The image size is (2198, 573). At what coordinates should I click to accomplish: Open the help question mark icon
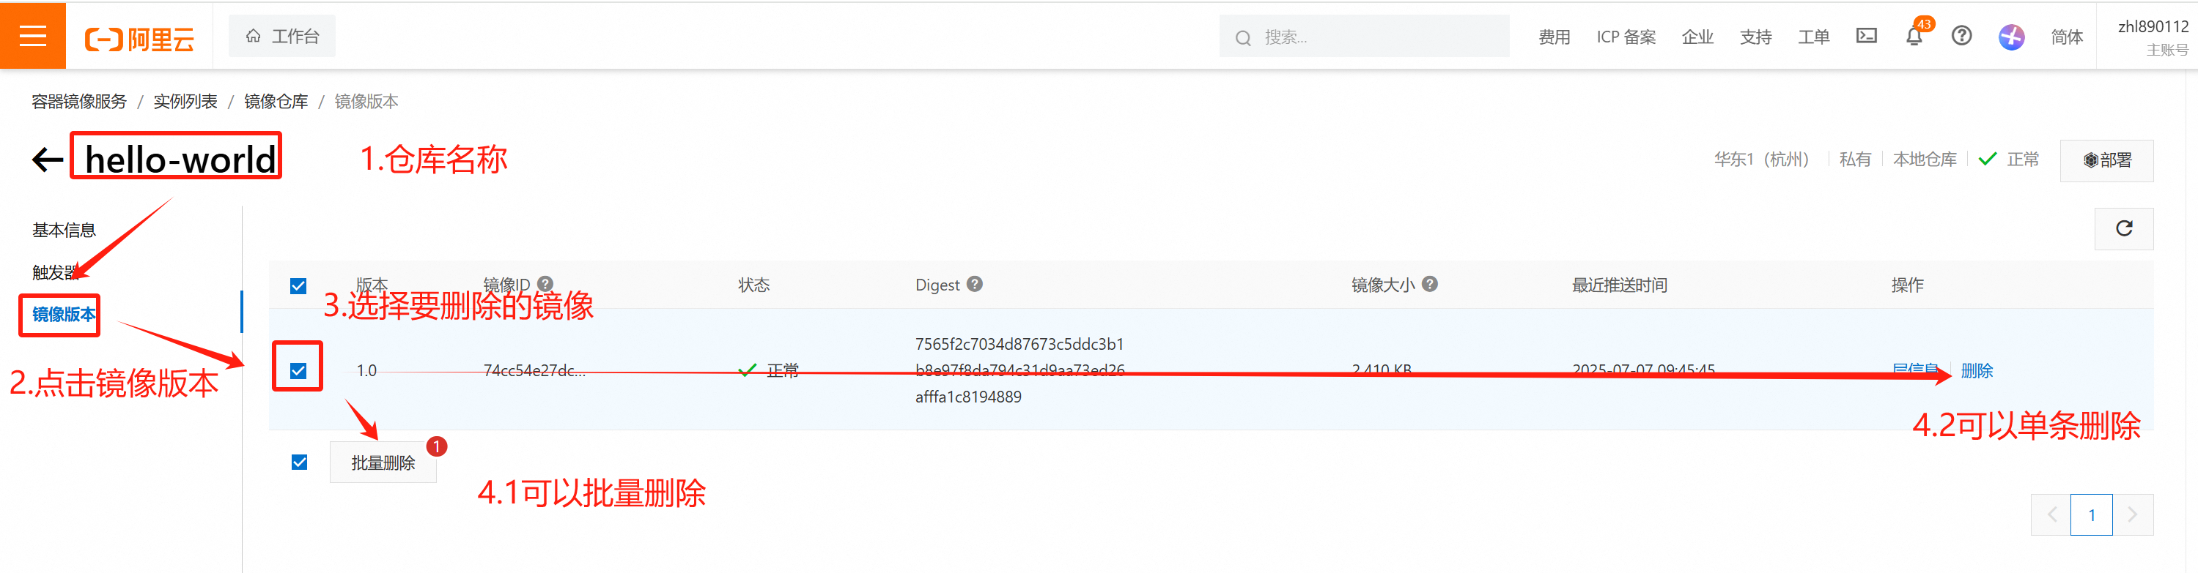[x=1962, y=36]
